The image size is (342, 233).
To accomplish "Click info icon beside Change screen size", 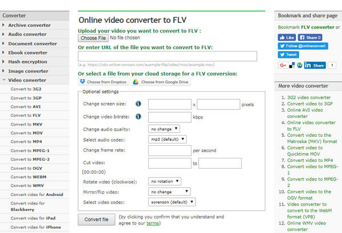I will click(x=139, y=104).
